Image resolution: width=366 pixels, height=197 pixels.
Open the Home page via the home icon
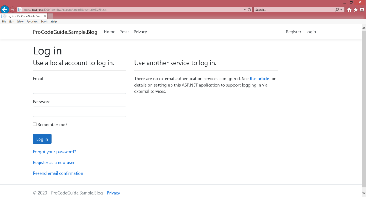point(349,9)
